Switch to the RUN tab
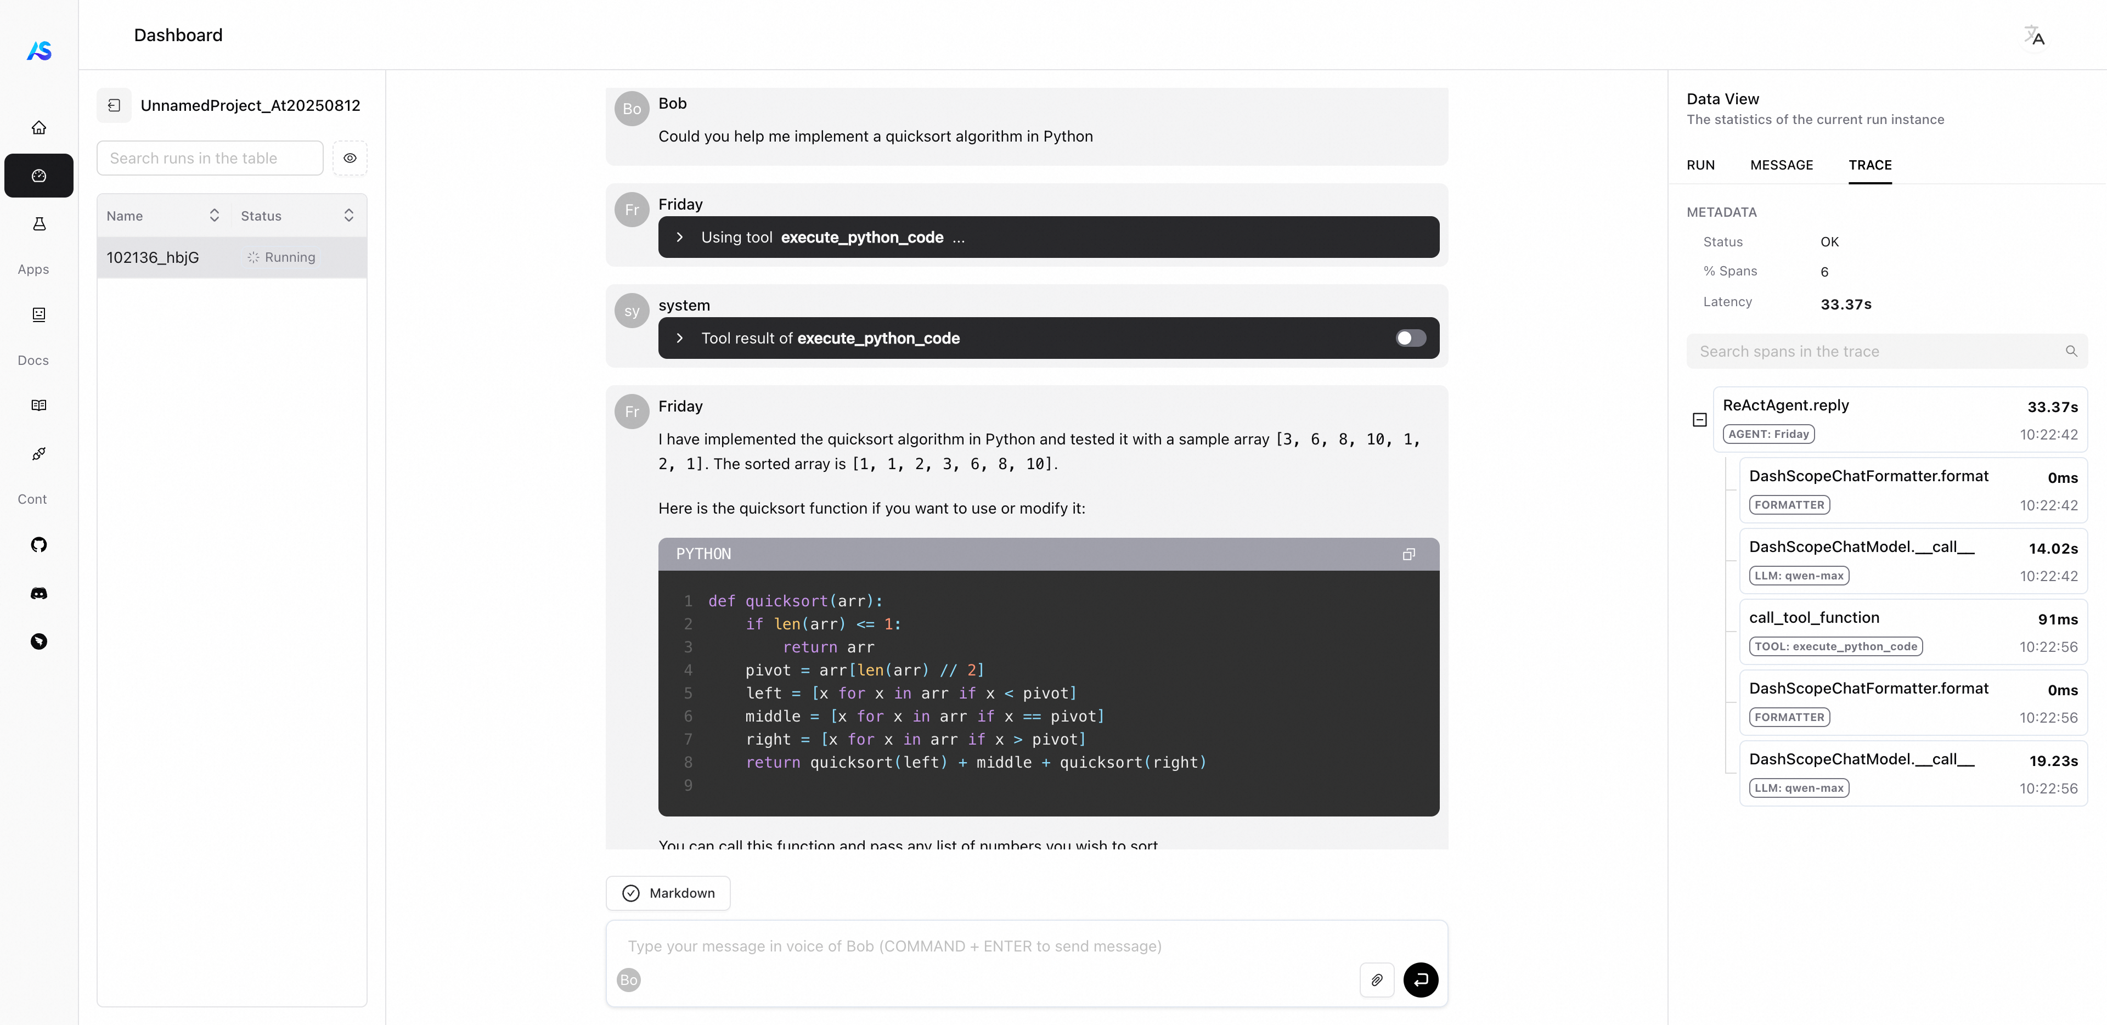The width and height of the screenshot is (2107, 1025). (1700, 165)
